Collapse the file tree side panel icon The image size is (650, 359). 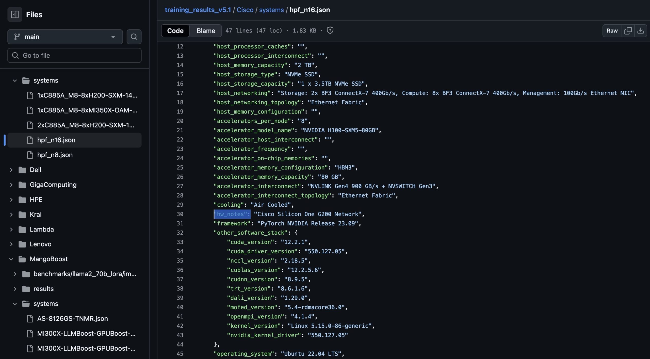15,14
